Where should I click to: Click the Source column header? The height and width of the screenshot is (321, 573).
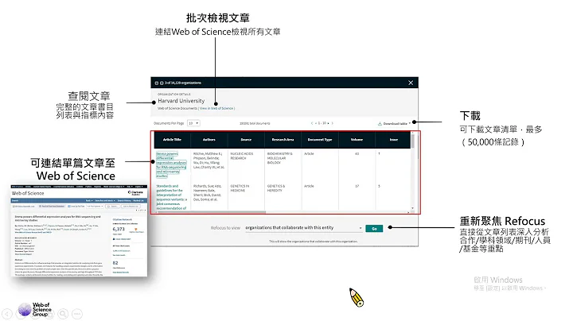246,140
